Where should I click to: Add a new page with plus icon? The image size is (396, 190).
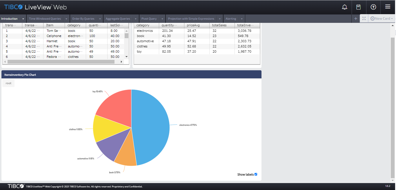click(356, 19)
